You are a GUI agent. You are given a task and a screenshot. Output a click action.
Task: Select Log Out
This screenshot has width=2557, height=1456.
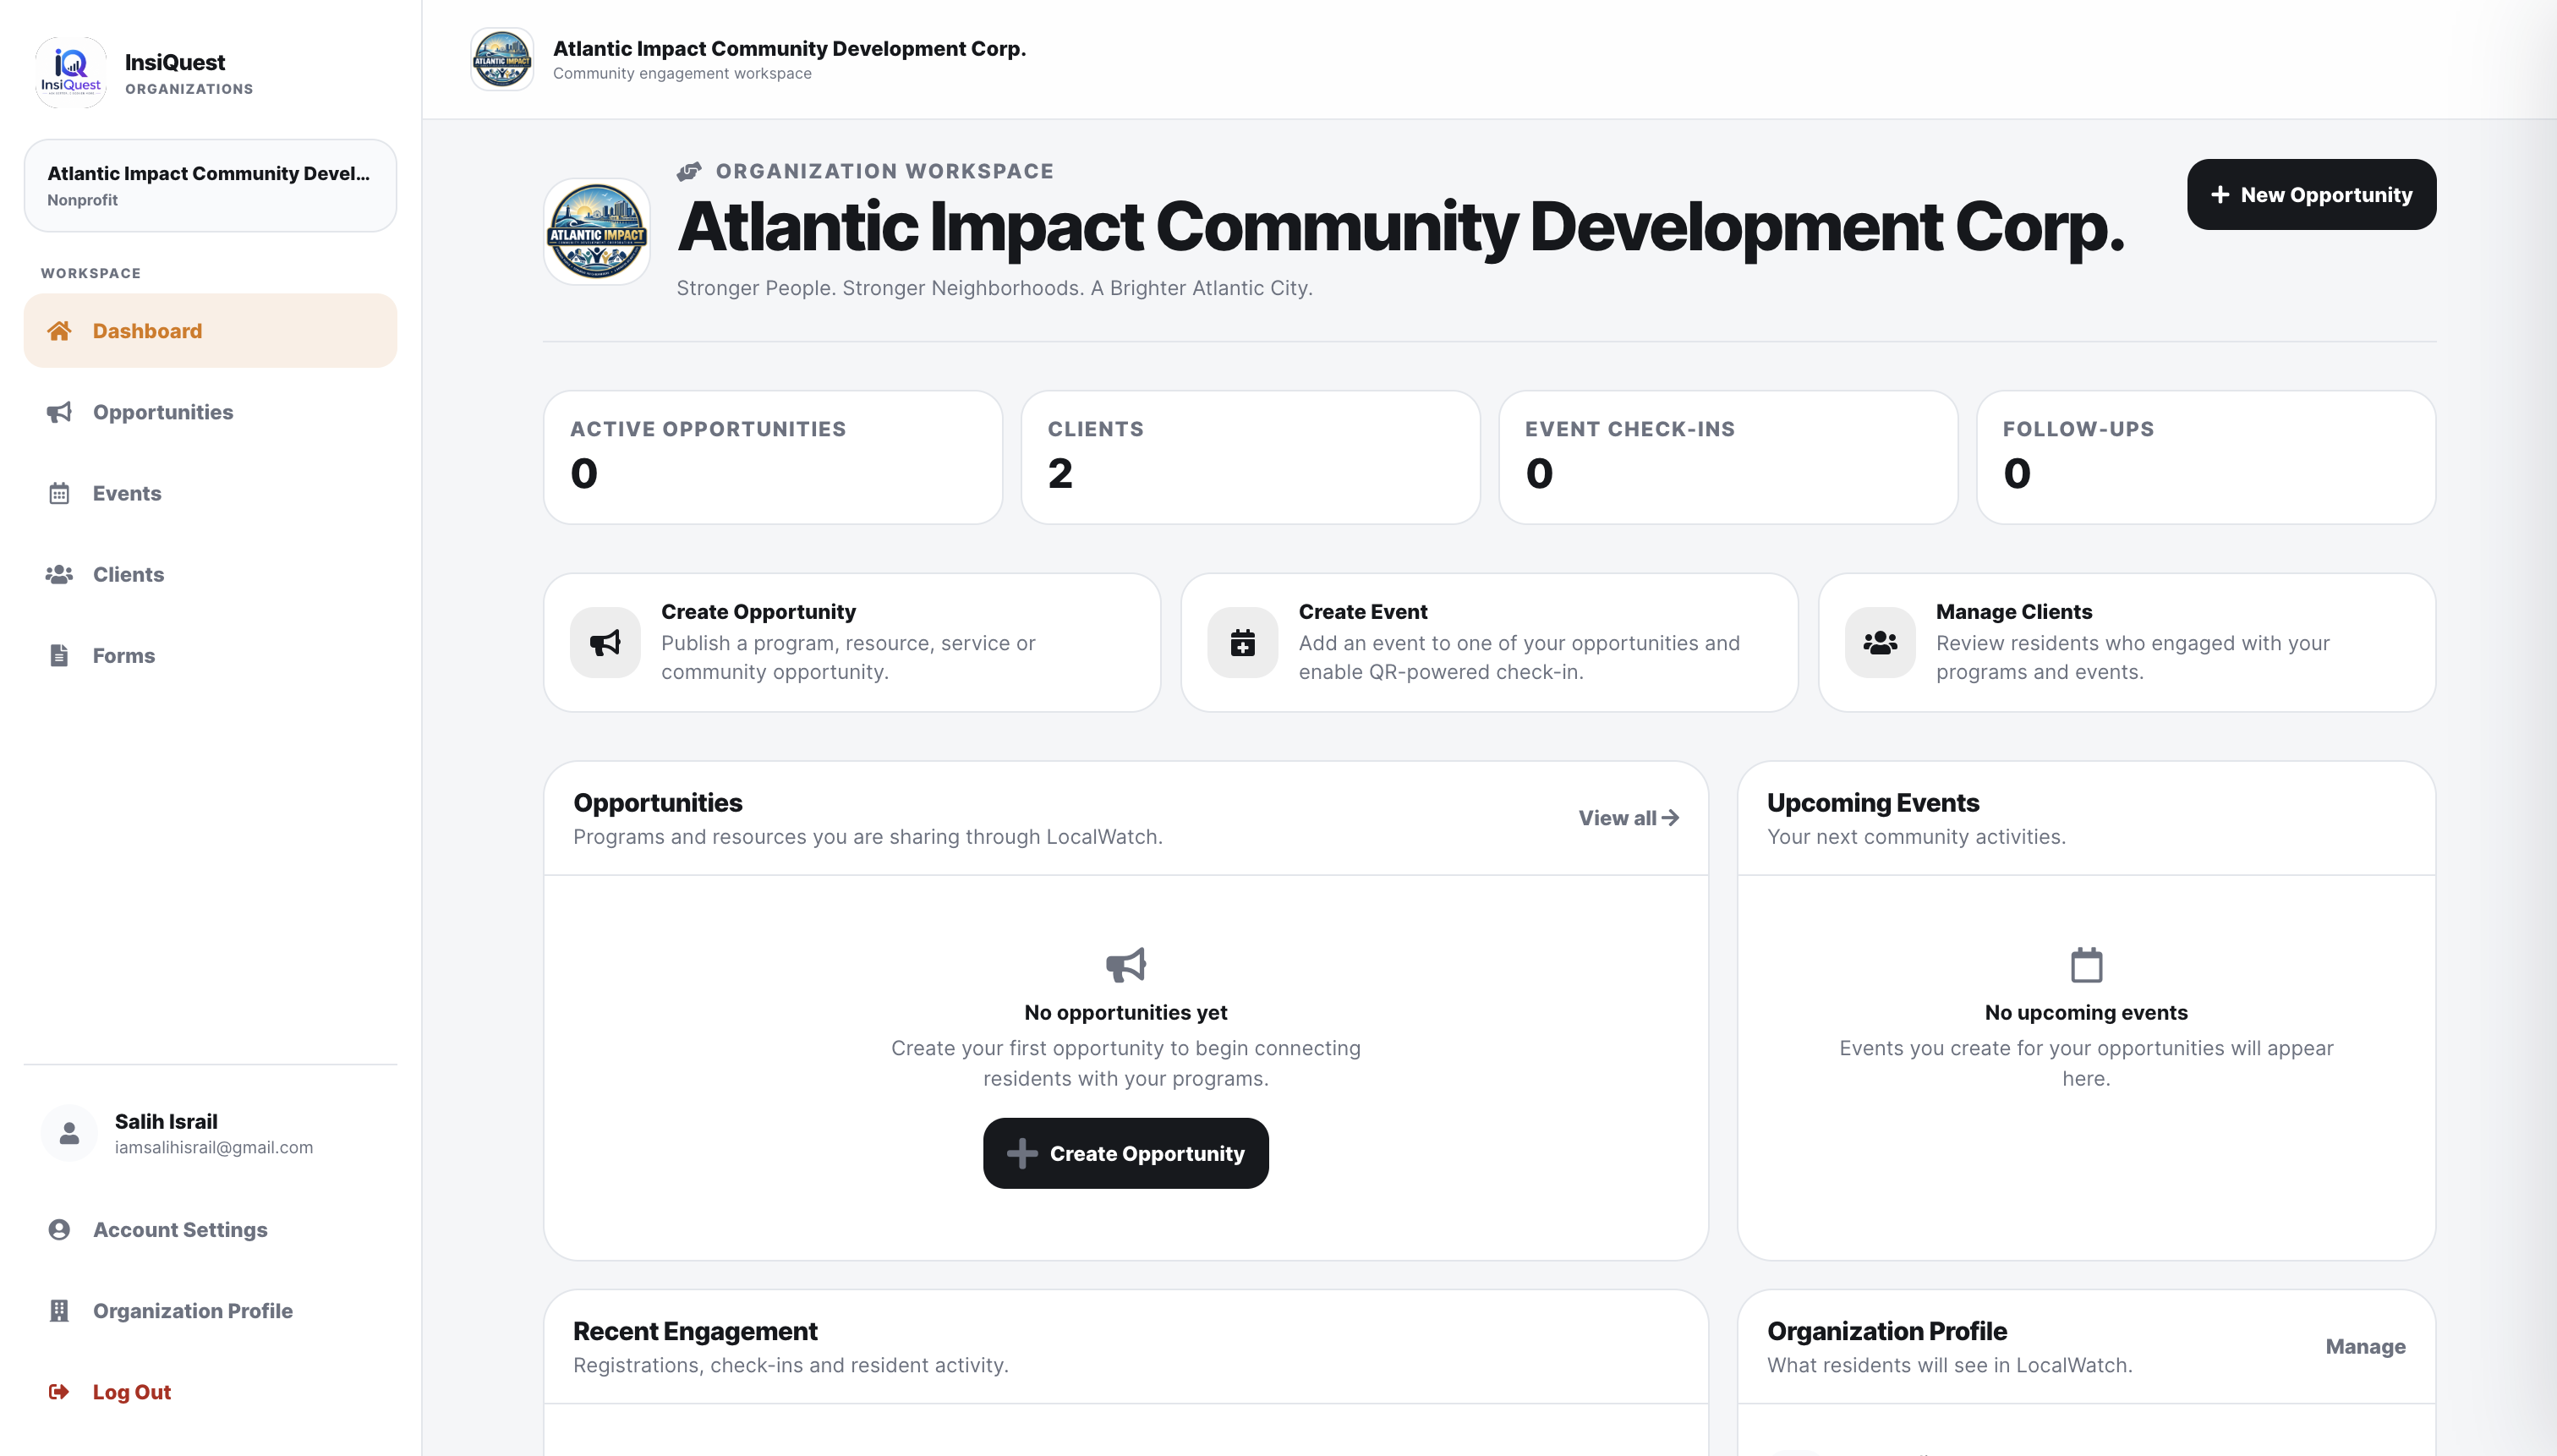coord(210,1391)
